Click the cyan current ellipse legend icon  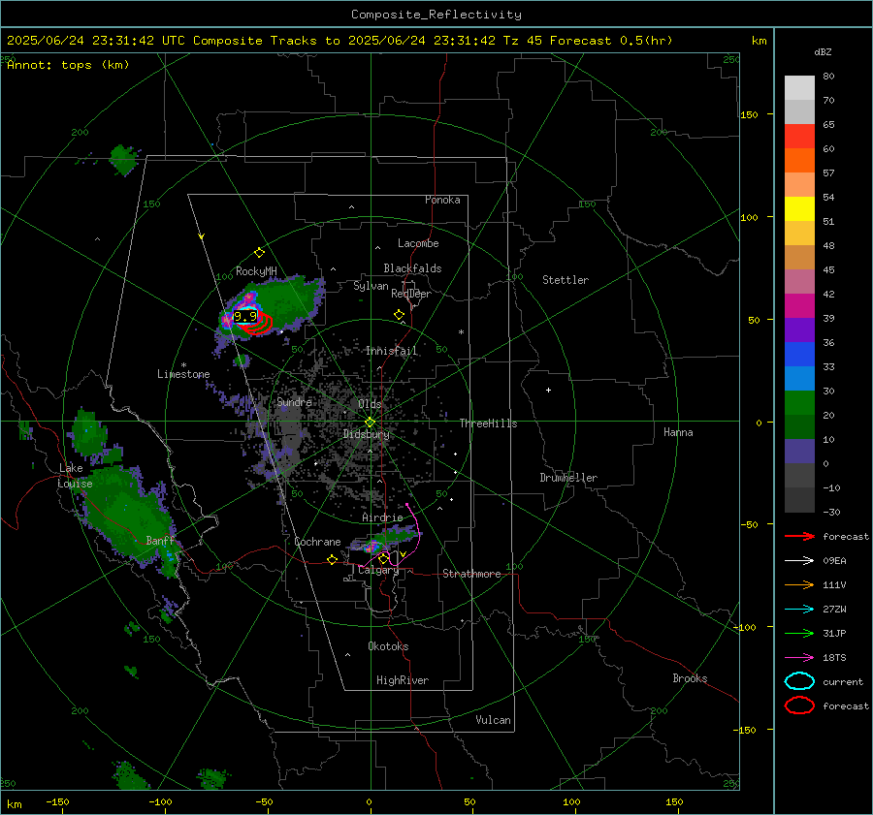click(799, 681)
